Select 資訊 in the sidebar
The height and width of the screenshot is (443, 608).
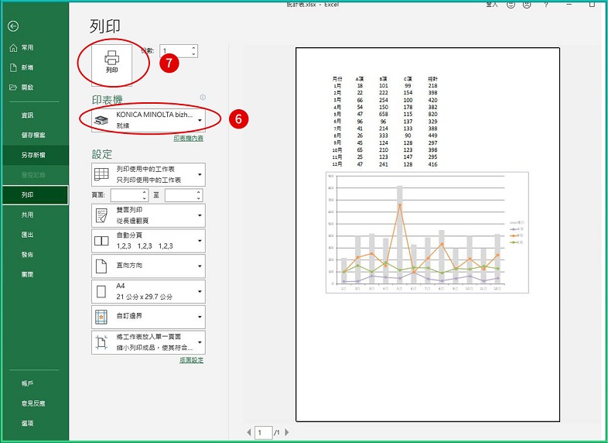coord(35,115)
